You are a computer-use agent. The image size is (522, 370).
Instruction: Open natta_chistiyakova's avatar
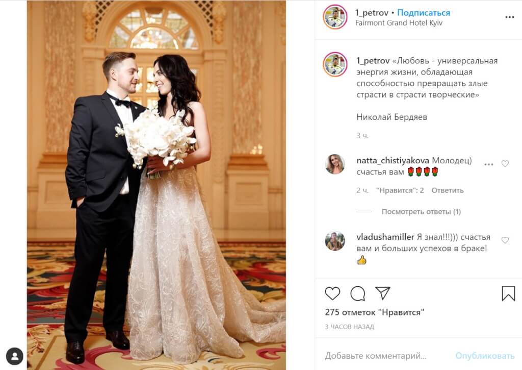coord(335,164)
